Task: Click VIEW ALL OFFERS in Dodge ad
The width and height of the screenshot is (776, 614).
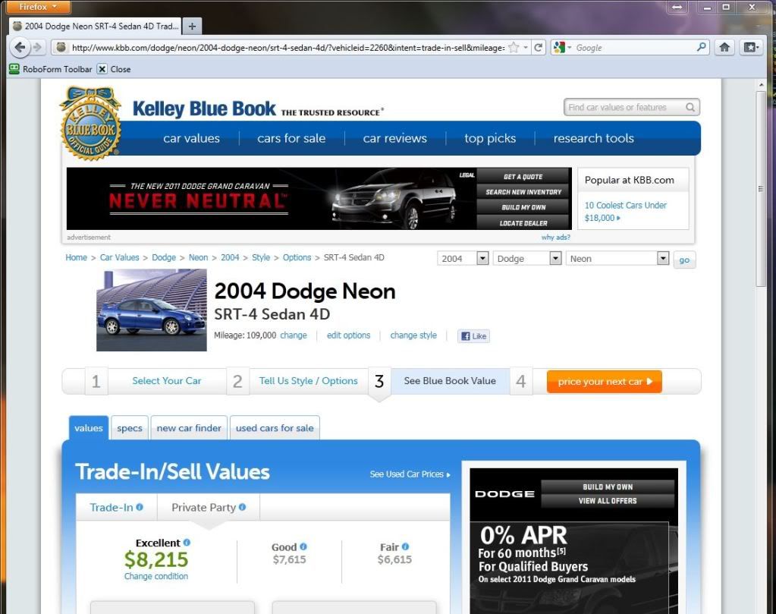Action: click(x=608, y=501)
